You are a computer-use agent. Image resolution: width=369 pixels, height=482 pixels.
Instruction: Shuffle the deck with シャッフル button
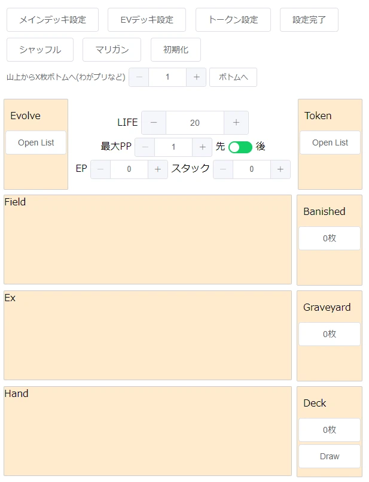coord(40,50)
